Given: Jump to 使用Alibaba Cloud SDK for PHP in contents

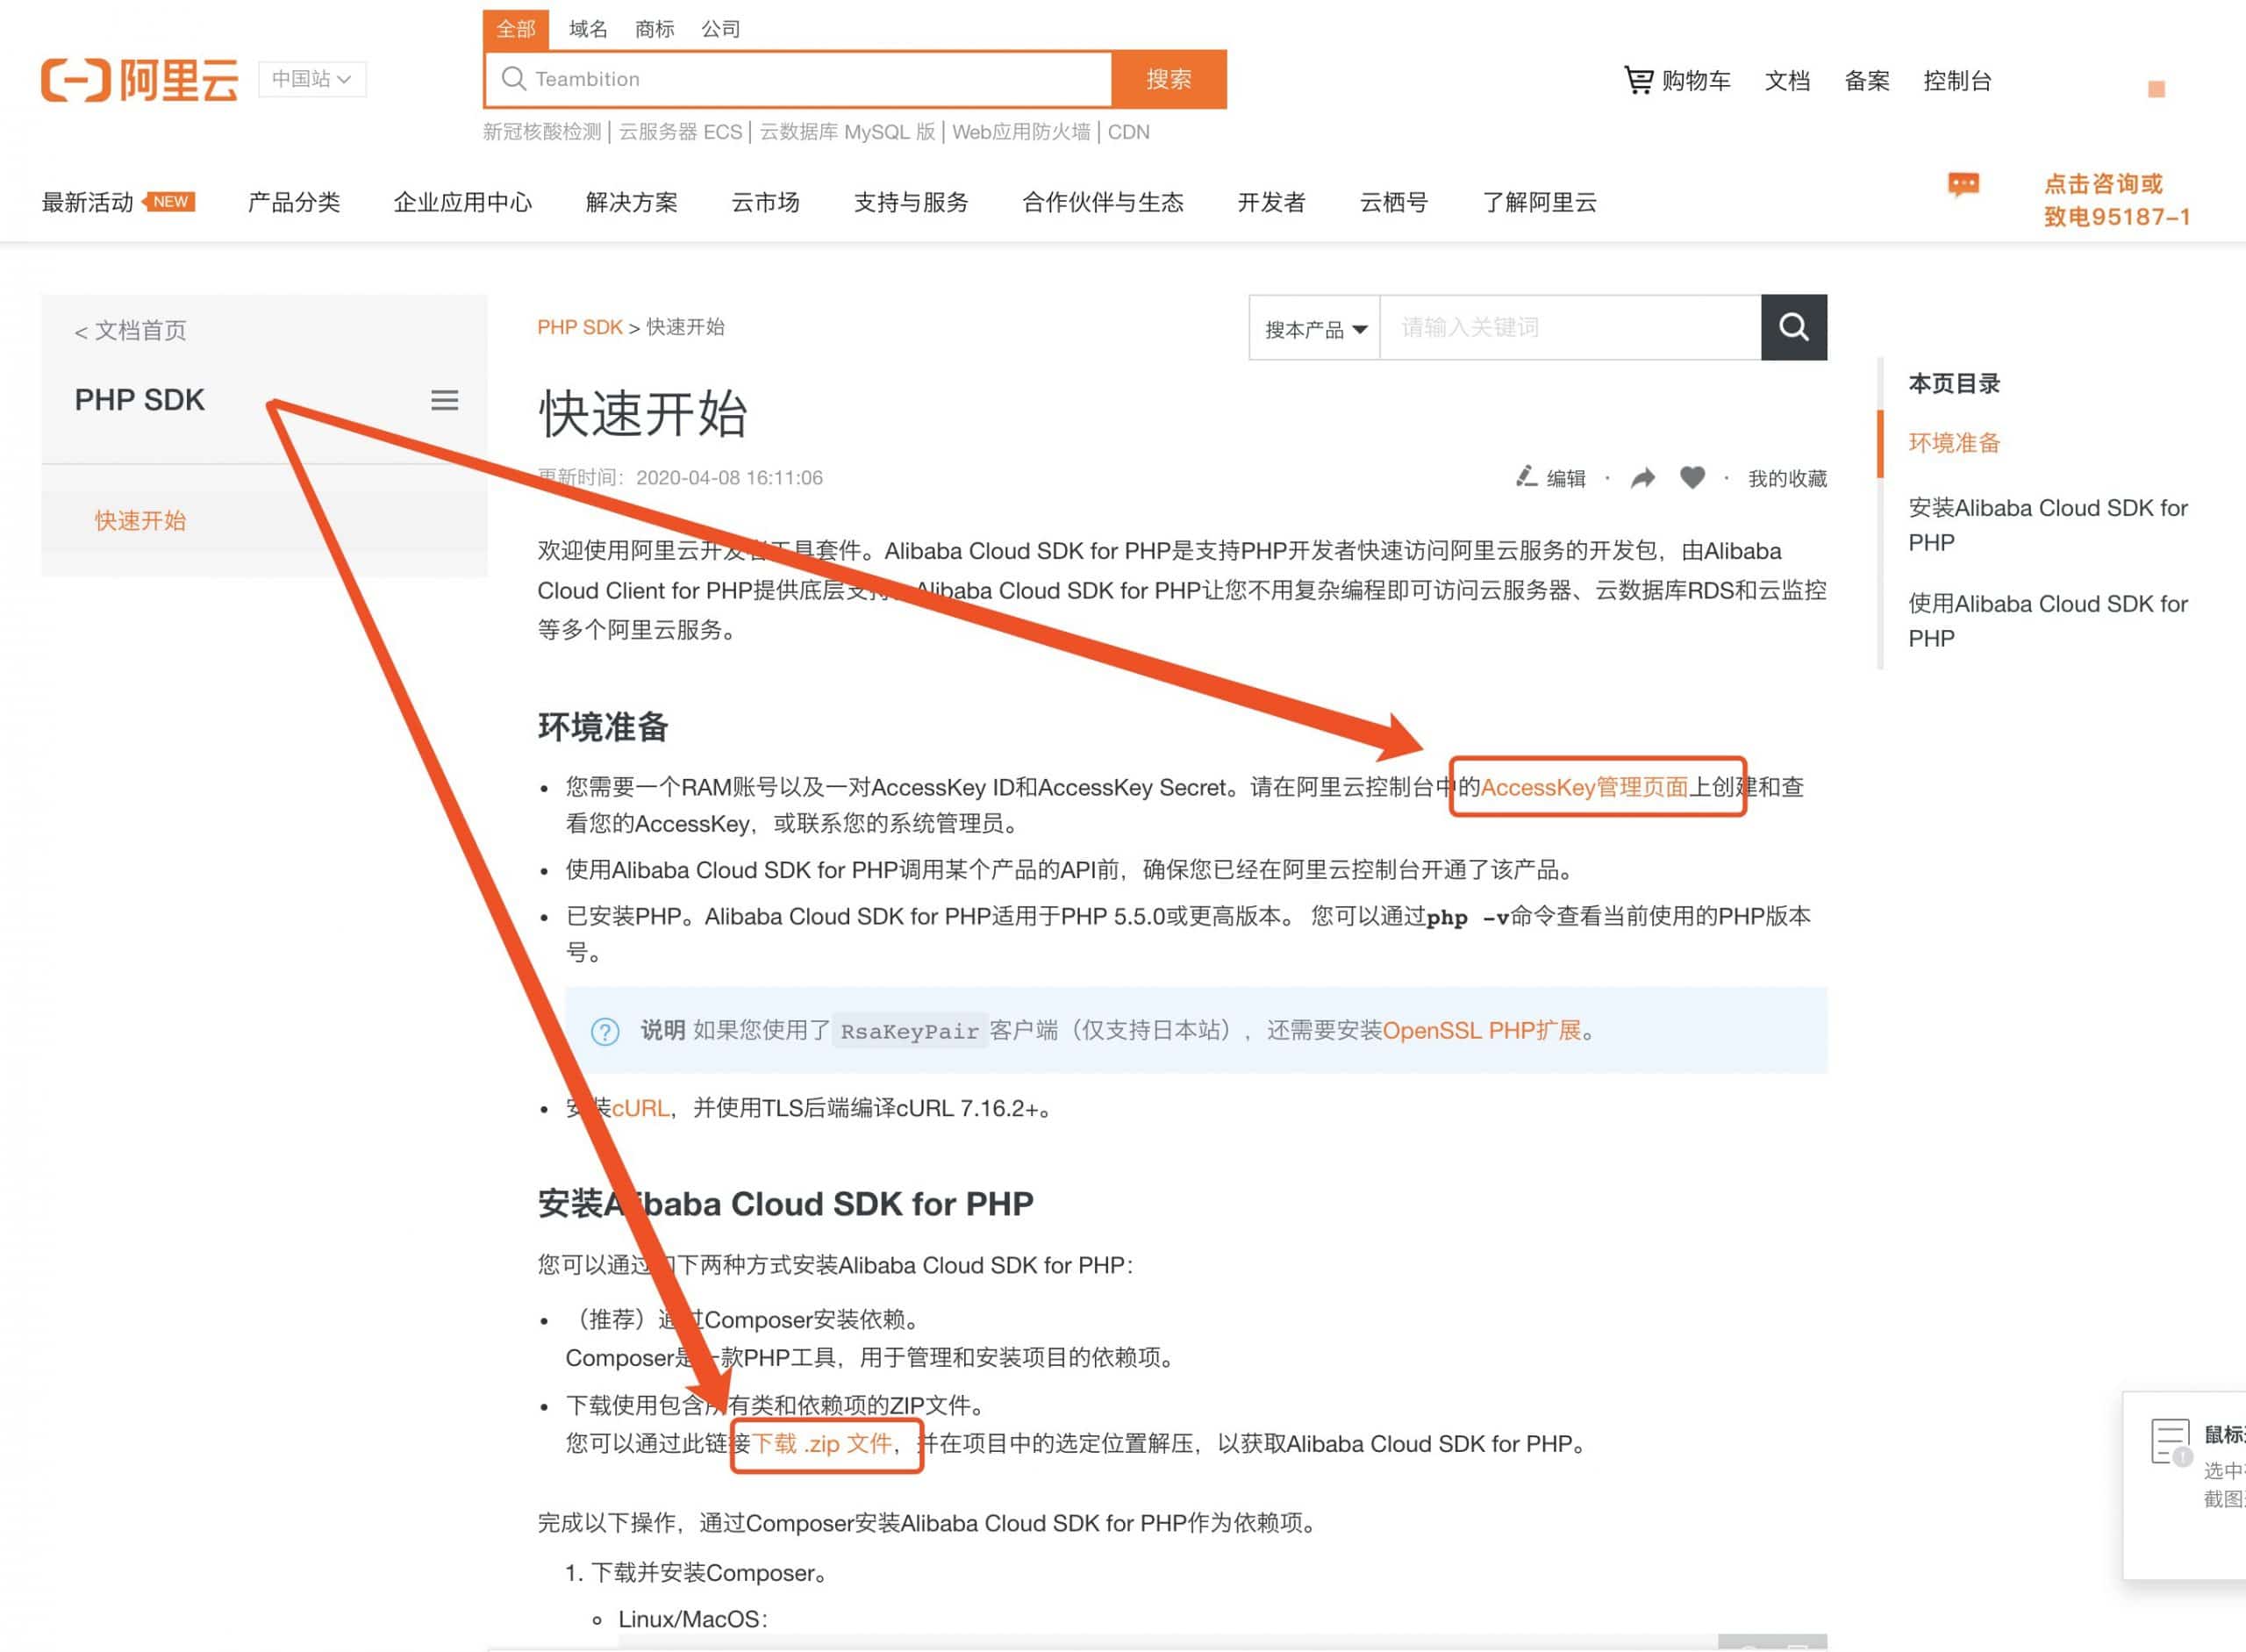Looking at the screenshot, I should coord(2047,621).
